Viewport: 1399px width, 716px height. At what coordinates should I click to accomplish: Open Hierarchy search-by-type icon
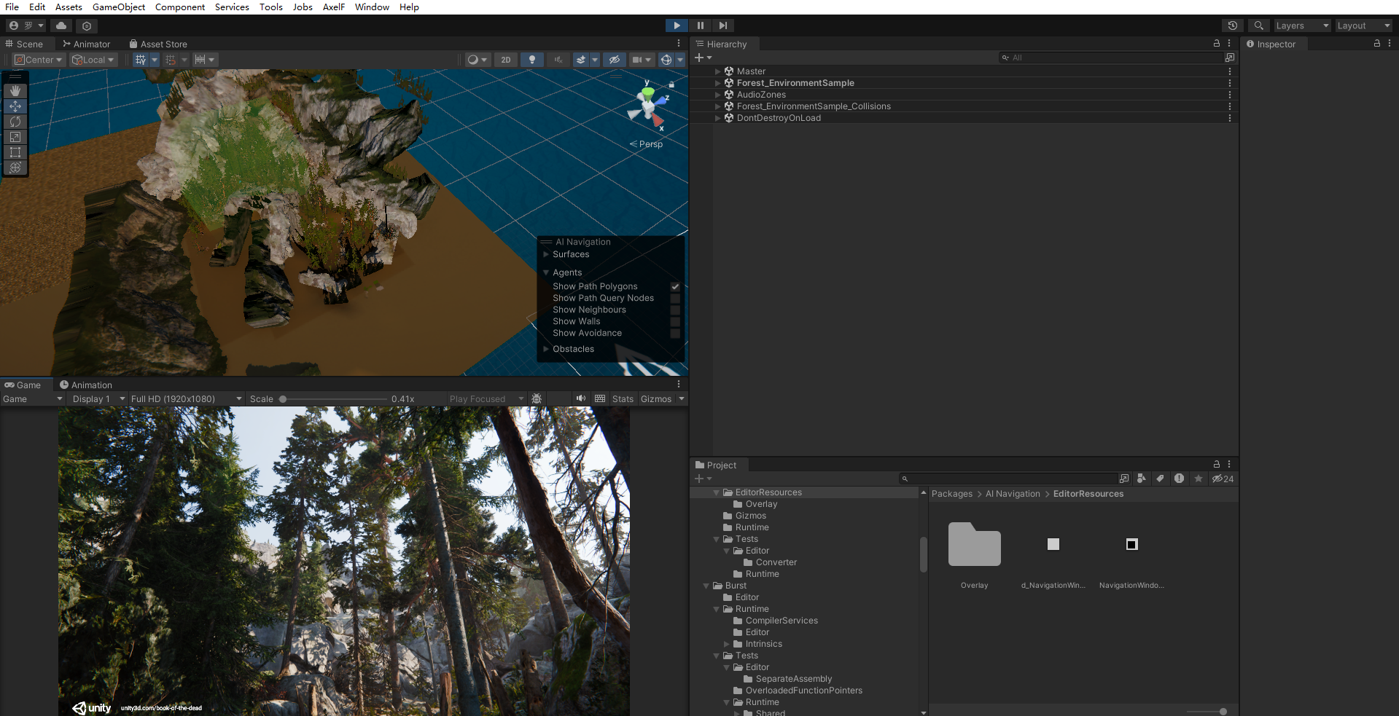pos(1230,58)
